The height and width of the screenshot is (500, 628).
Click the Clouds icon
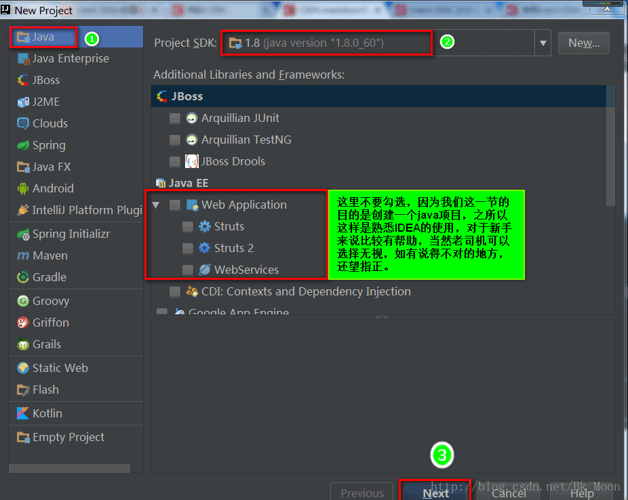pyautogui.click(x=23, y=123)
